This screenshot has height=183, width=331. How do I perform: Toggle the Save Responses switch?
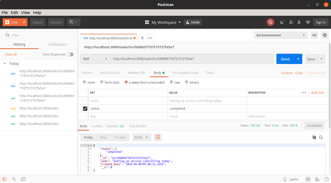click(x=70, y=54)
